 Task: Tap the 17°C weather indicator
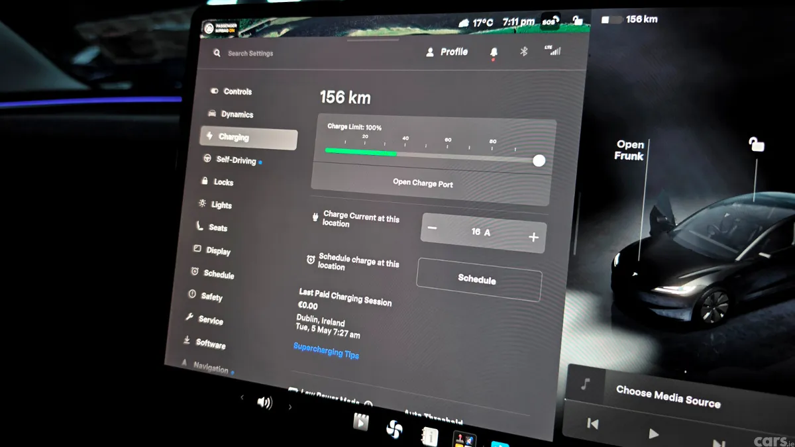(x=476, y=23)
